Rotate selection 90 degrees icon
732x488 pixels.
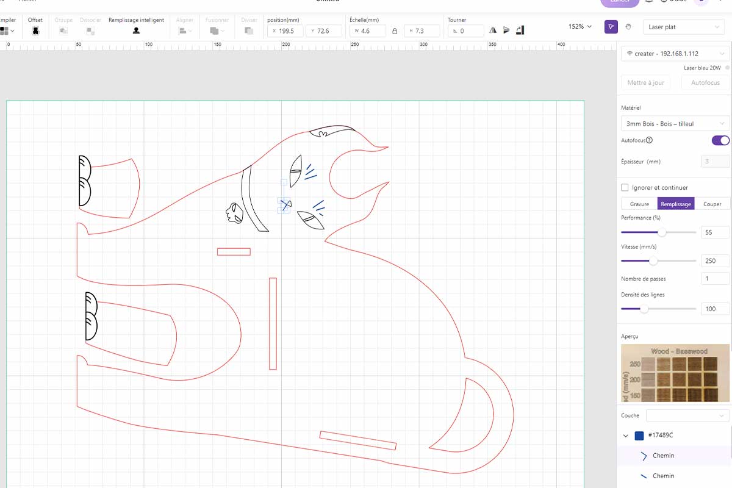[520, 30]
